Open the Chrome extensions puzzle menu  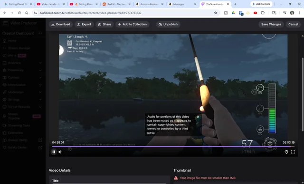[x=263, y=13]
